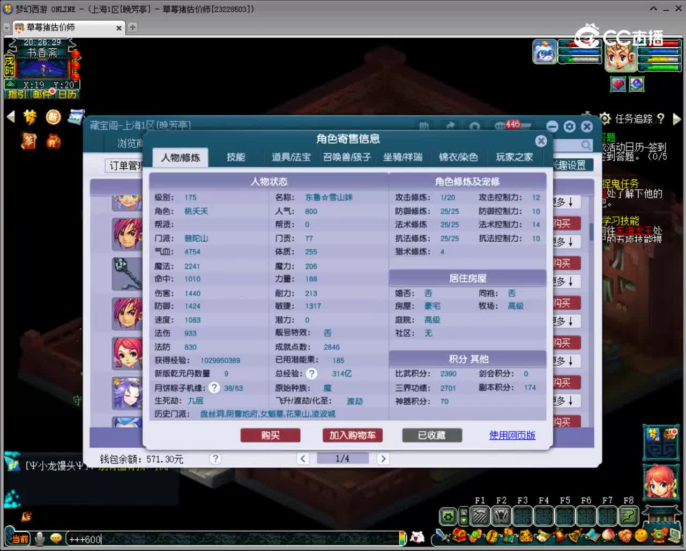Open the 使用网页版 link
The height and width of the screenshot is (551, 686).
512,435
